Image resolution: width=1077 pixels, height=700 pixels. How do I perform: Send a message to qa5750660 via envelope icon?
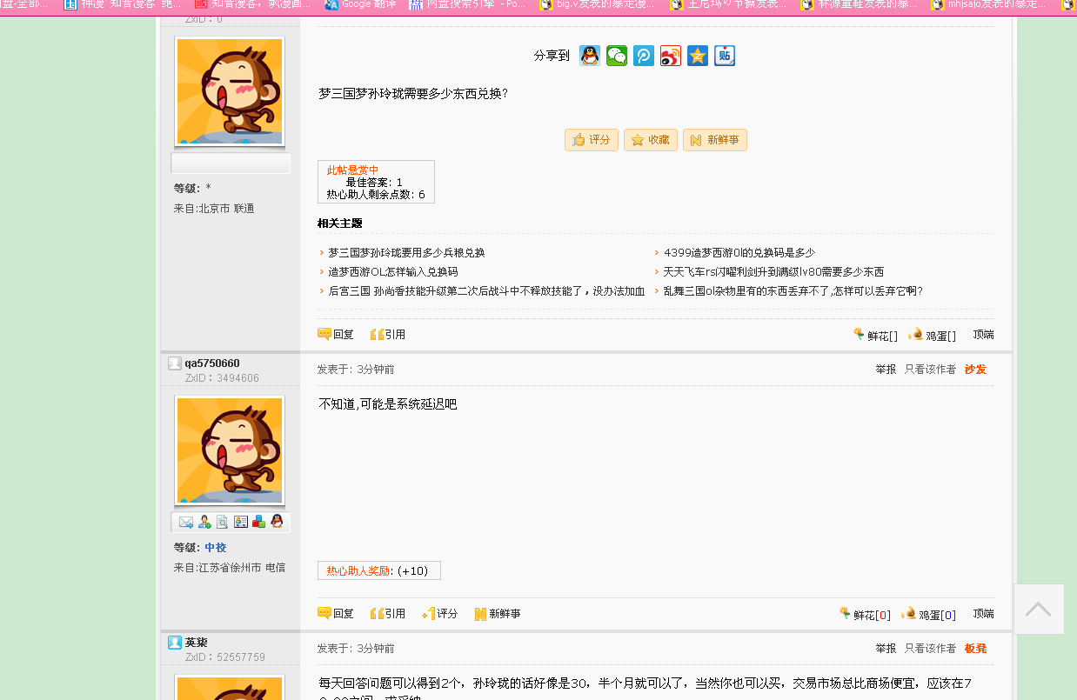click(186, 522)
